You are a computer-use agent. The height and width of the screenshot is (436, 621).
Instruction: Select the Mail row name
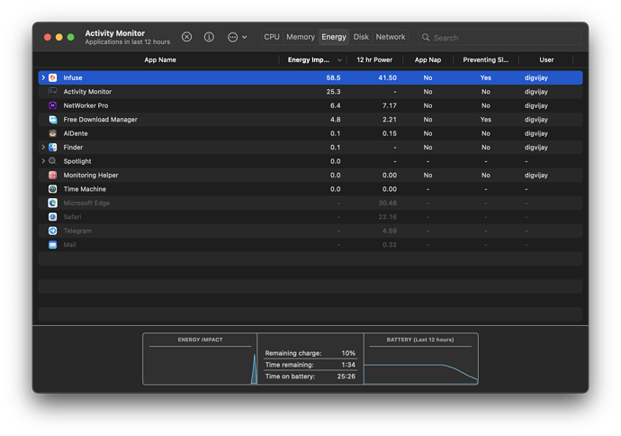69,244
